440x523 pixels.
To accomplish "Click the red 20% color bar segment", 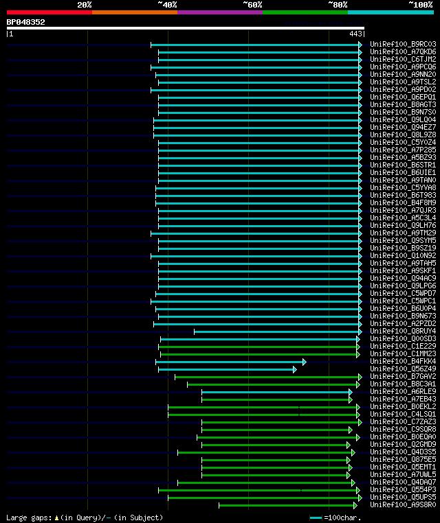I will pos(49,12).
